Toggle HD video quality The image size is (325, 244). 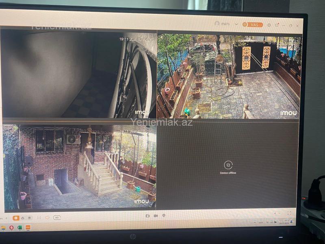click(x=57, y=218)
